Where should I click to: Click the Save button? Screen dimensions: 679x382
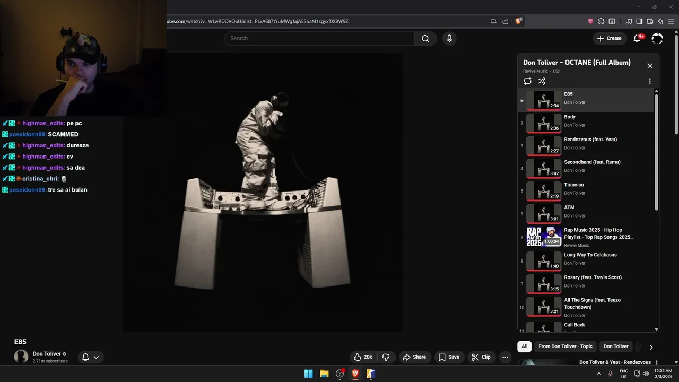[x=449, y=357]
